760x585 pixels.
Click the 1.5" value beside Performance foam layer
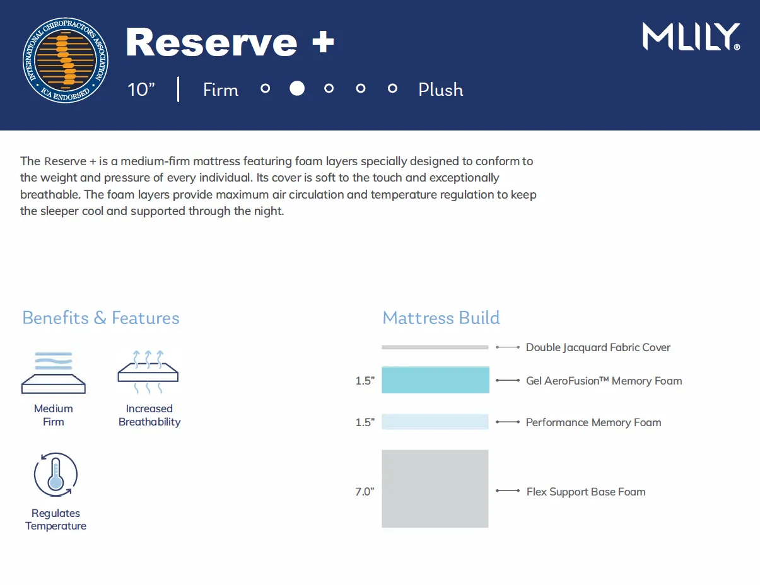[x=365, y=422]
